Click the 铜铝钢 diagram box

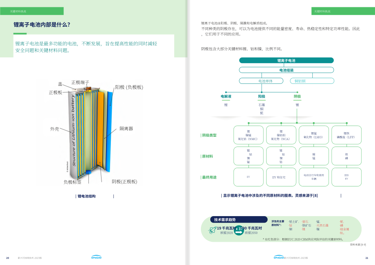tap(312, 81)
